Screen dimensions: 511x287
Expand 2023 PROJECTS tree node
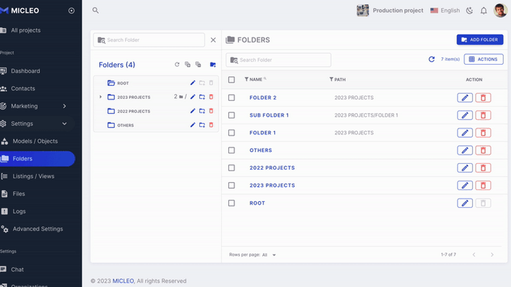pyautogui.click(x=100, y=97)
